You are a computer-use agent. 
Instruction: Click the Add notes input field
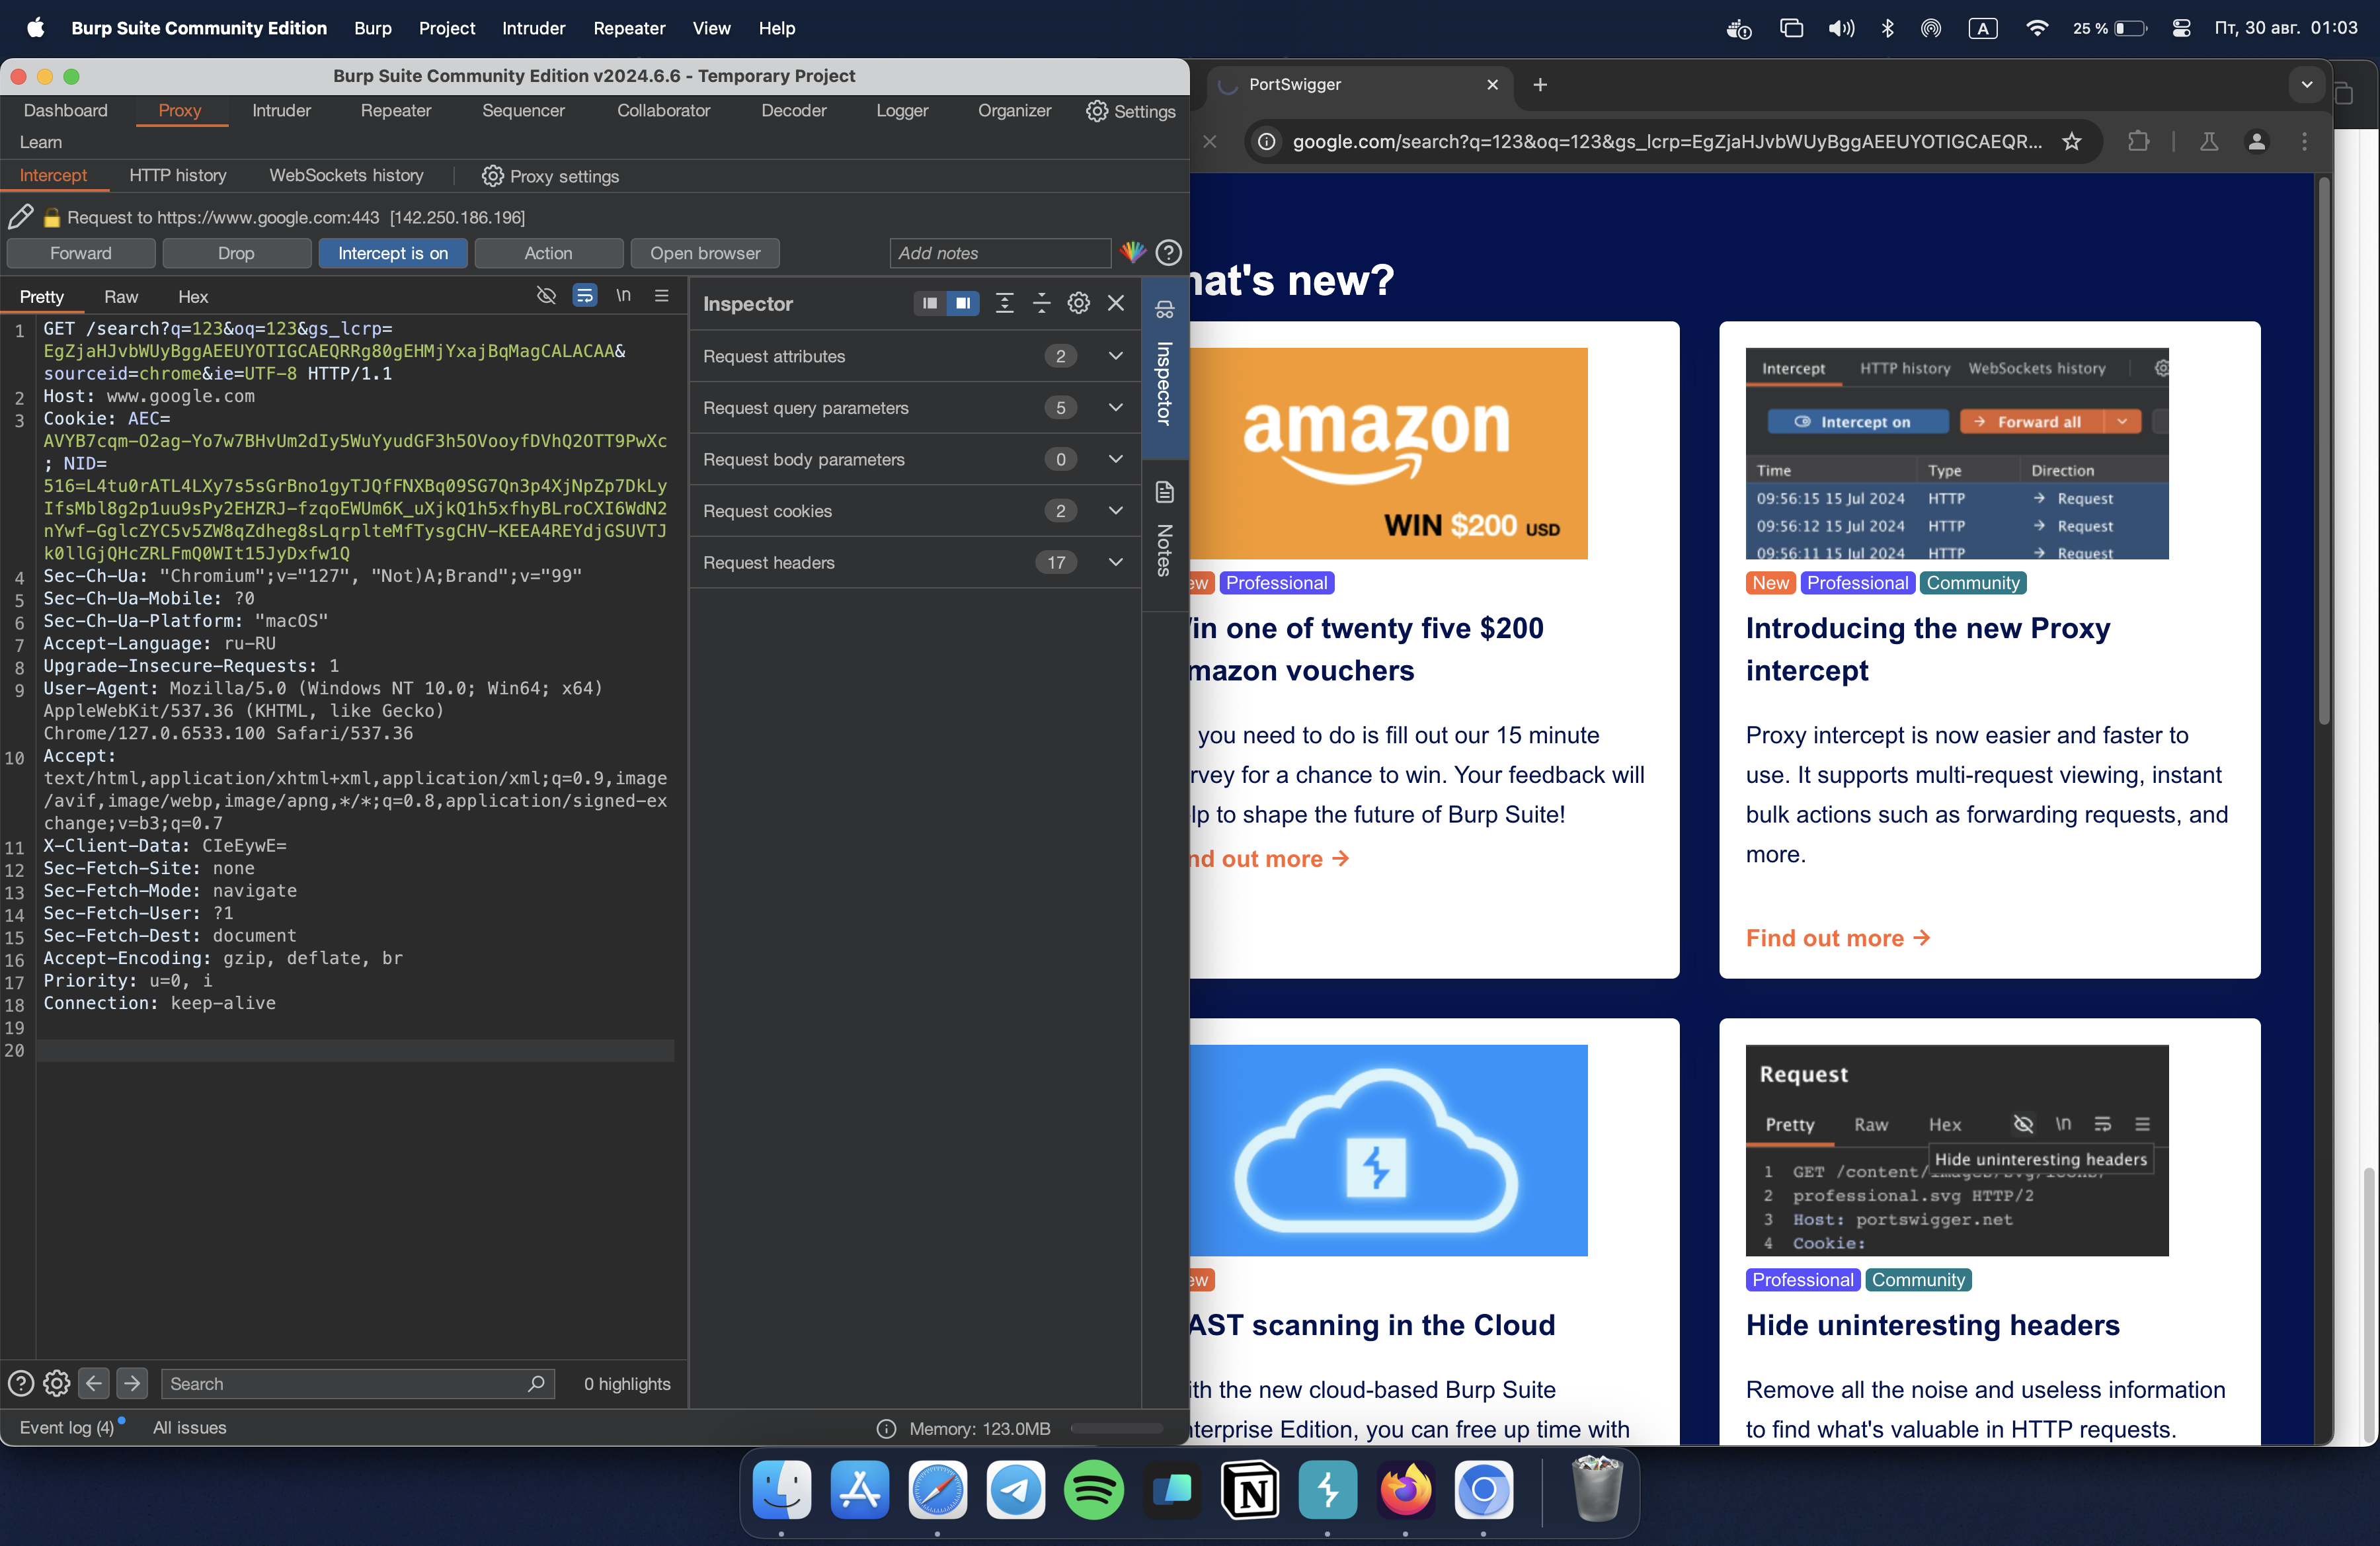point(999,253)
